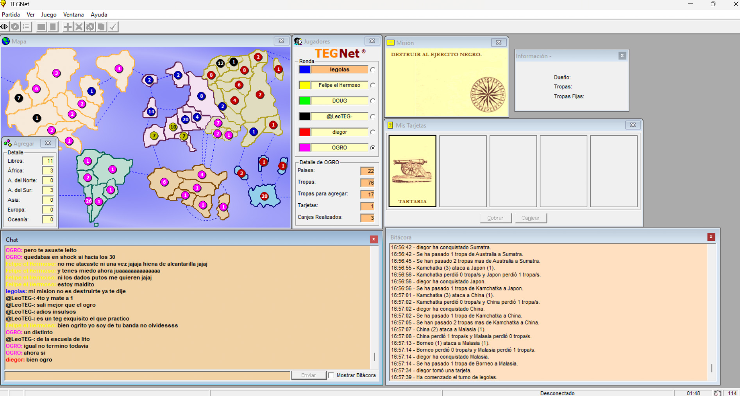Open the Ventana menu
The width and height of the screenshot is (740, 396).
73,14
